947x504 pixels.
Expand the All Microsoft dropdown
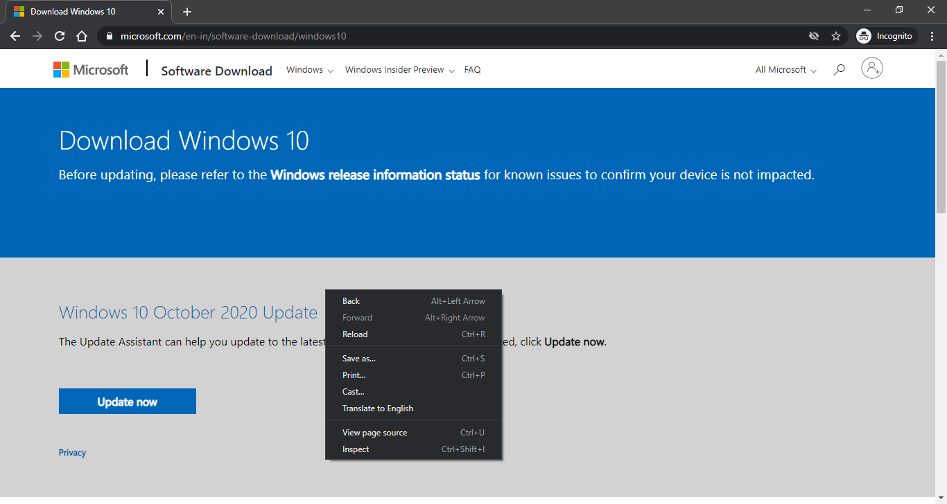pyautogui.click(x=786, y=70)
